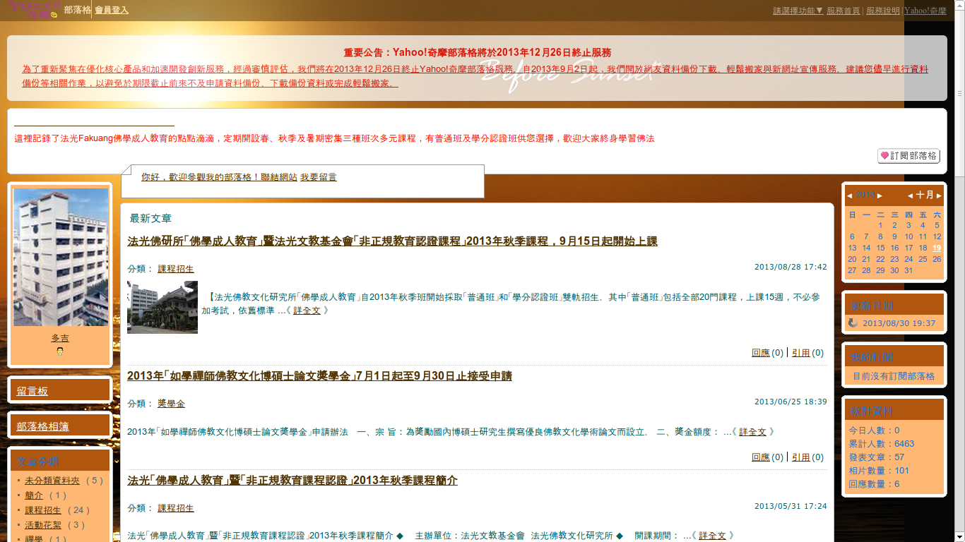The height and width of the screenshot is (542, 965).
Task: Click the clock icon beside 2013/08/30 19:37
Action: (853, 323)
